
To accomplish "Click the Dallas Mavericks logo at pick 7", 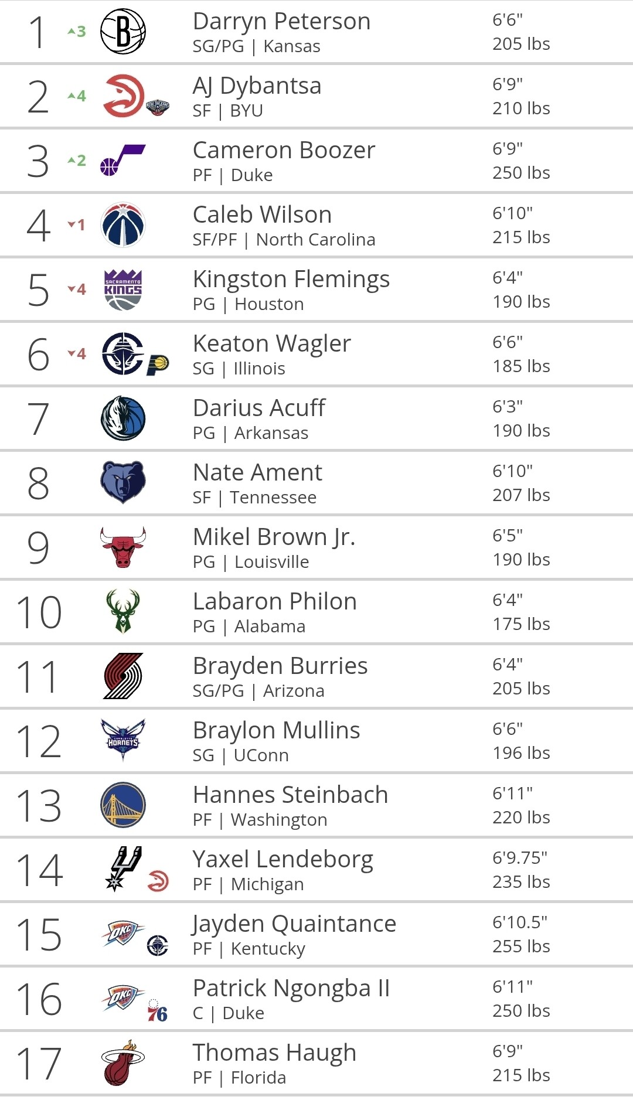I will click(x=123, y=418).
